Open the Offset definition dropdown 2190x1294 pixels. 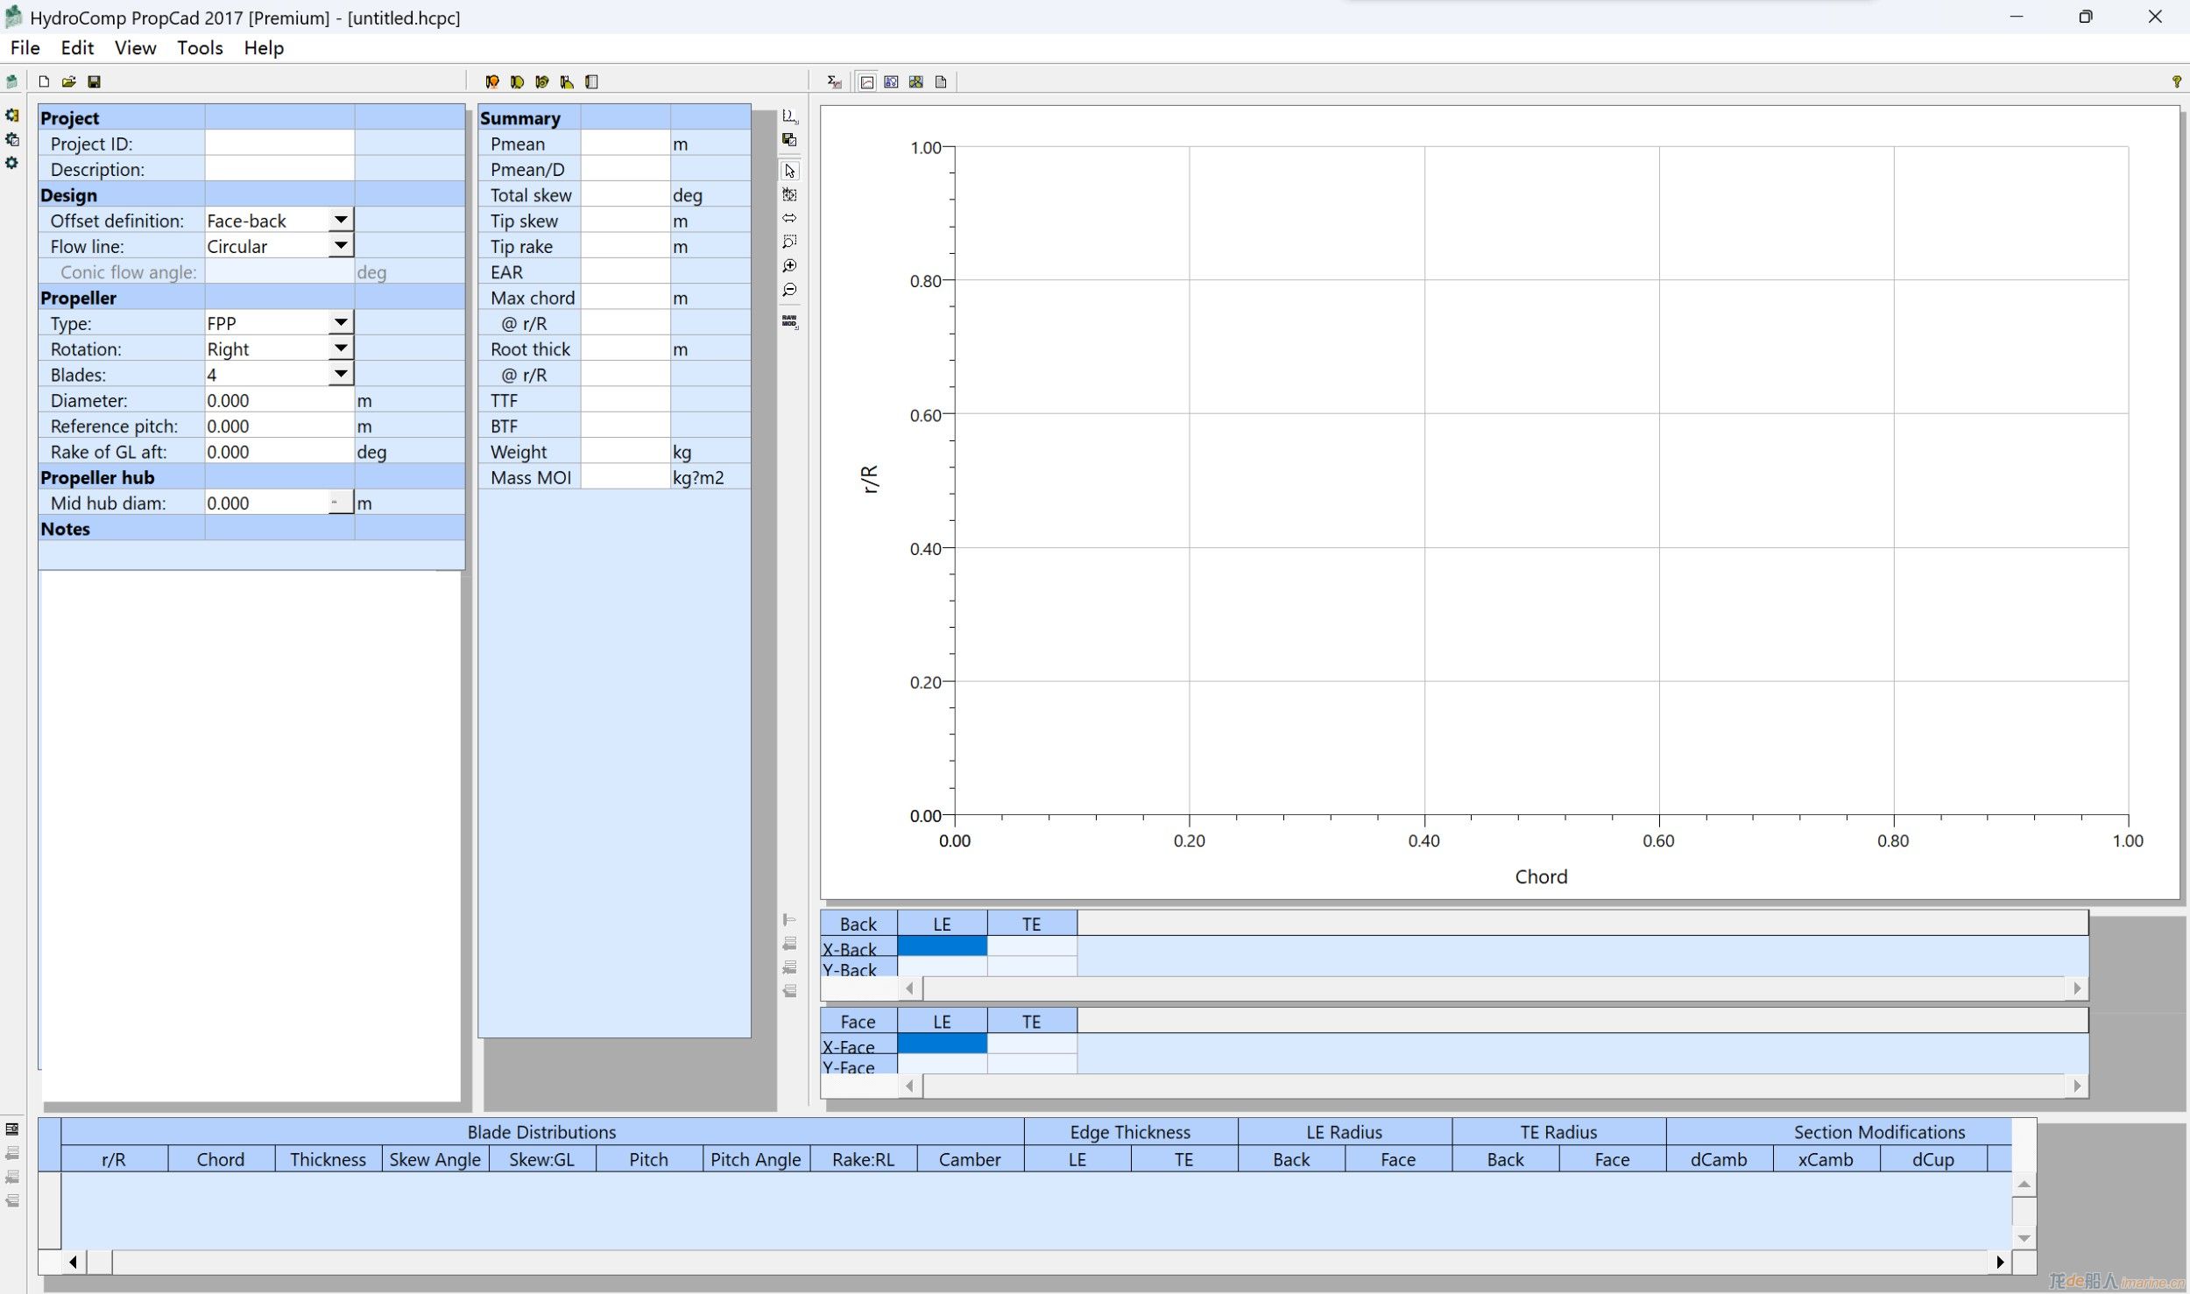[341, 219]
